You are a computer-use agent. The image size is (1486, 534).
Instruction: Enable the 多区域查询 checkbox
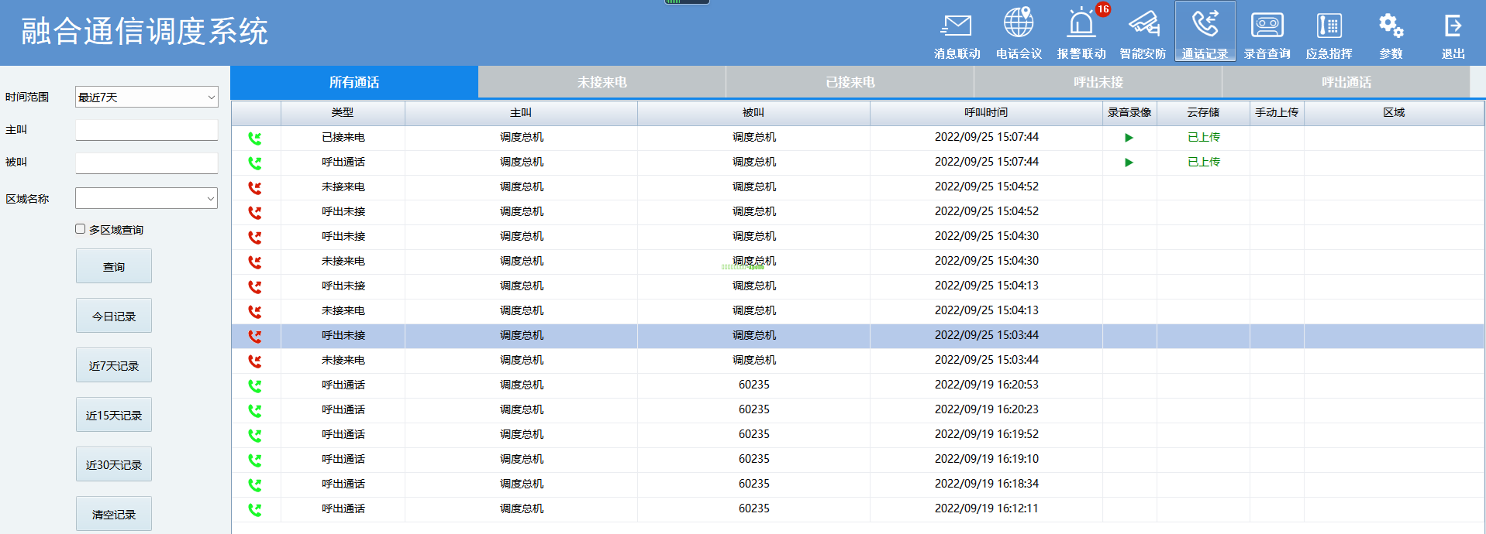pos(80,229)
